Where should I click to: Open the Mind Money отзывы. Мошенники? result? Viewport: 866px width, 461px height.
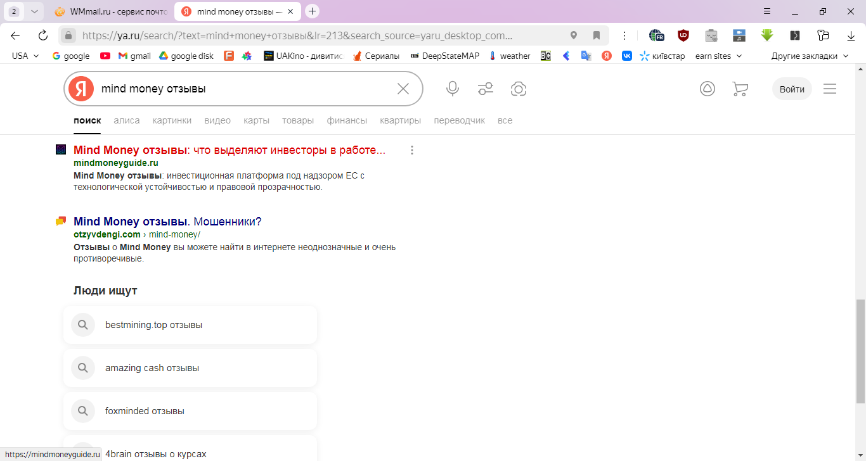click(167, 222)
